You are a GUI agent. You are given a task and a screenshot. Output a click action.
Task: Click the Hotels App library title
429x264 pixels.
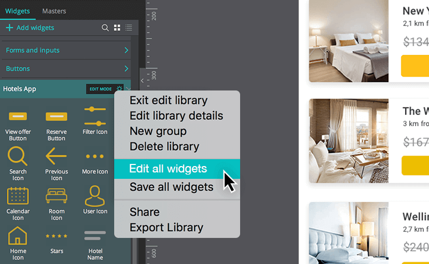pyautogui.click(x=19, y=89)
